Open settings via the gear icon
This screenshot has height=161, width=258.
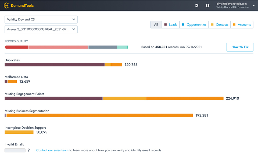point(197,5)
